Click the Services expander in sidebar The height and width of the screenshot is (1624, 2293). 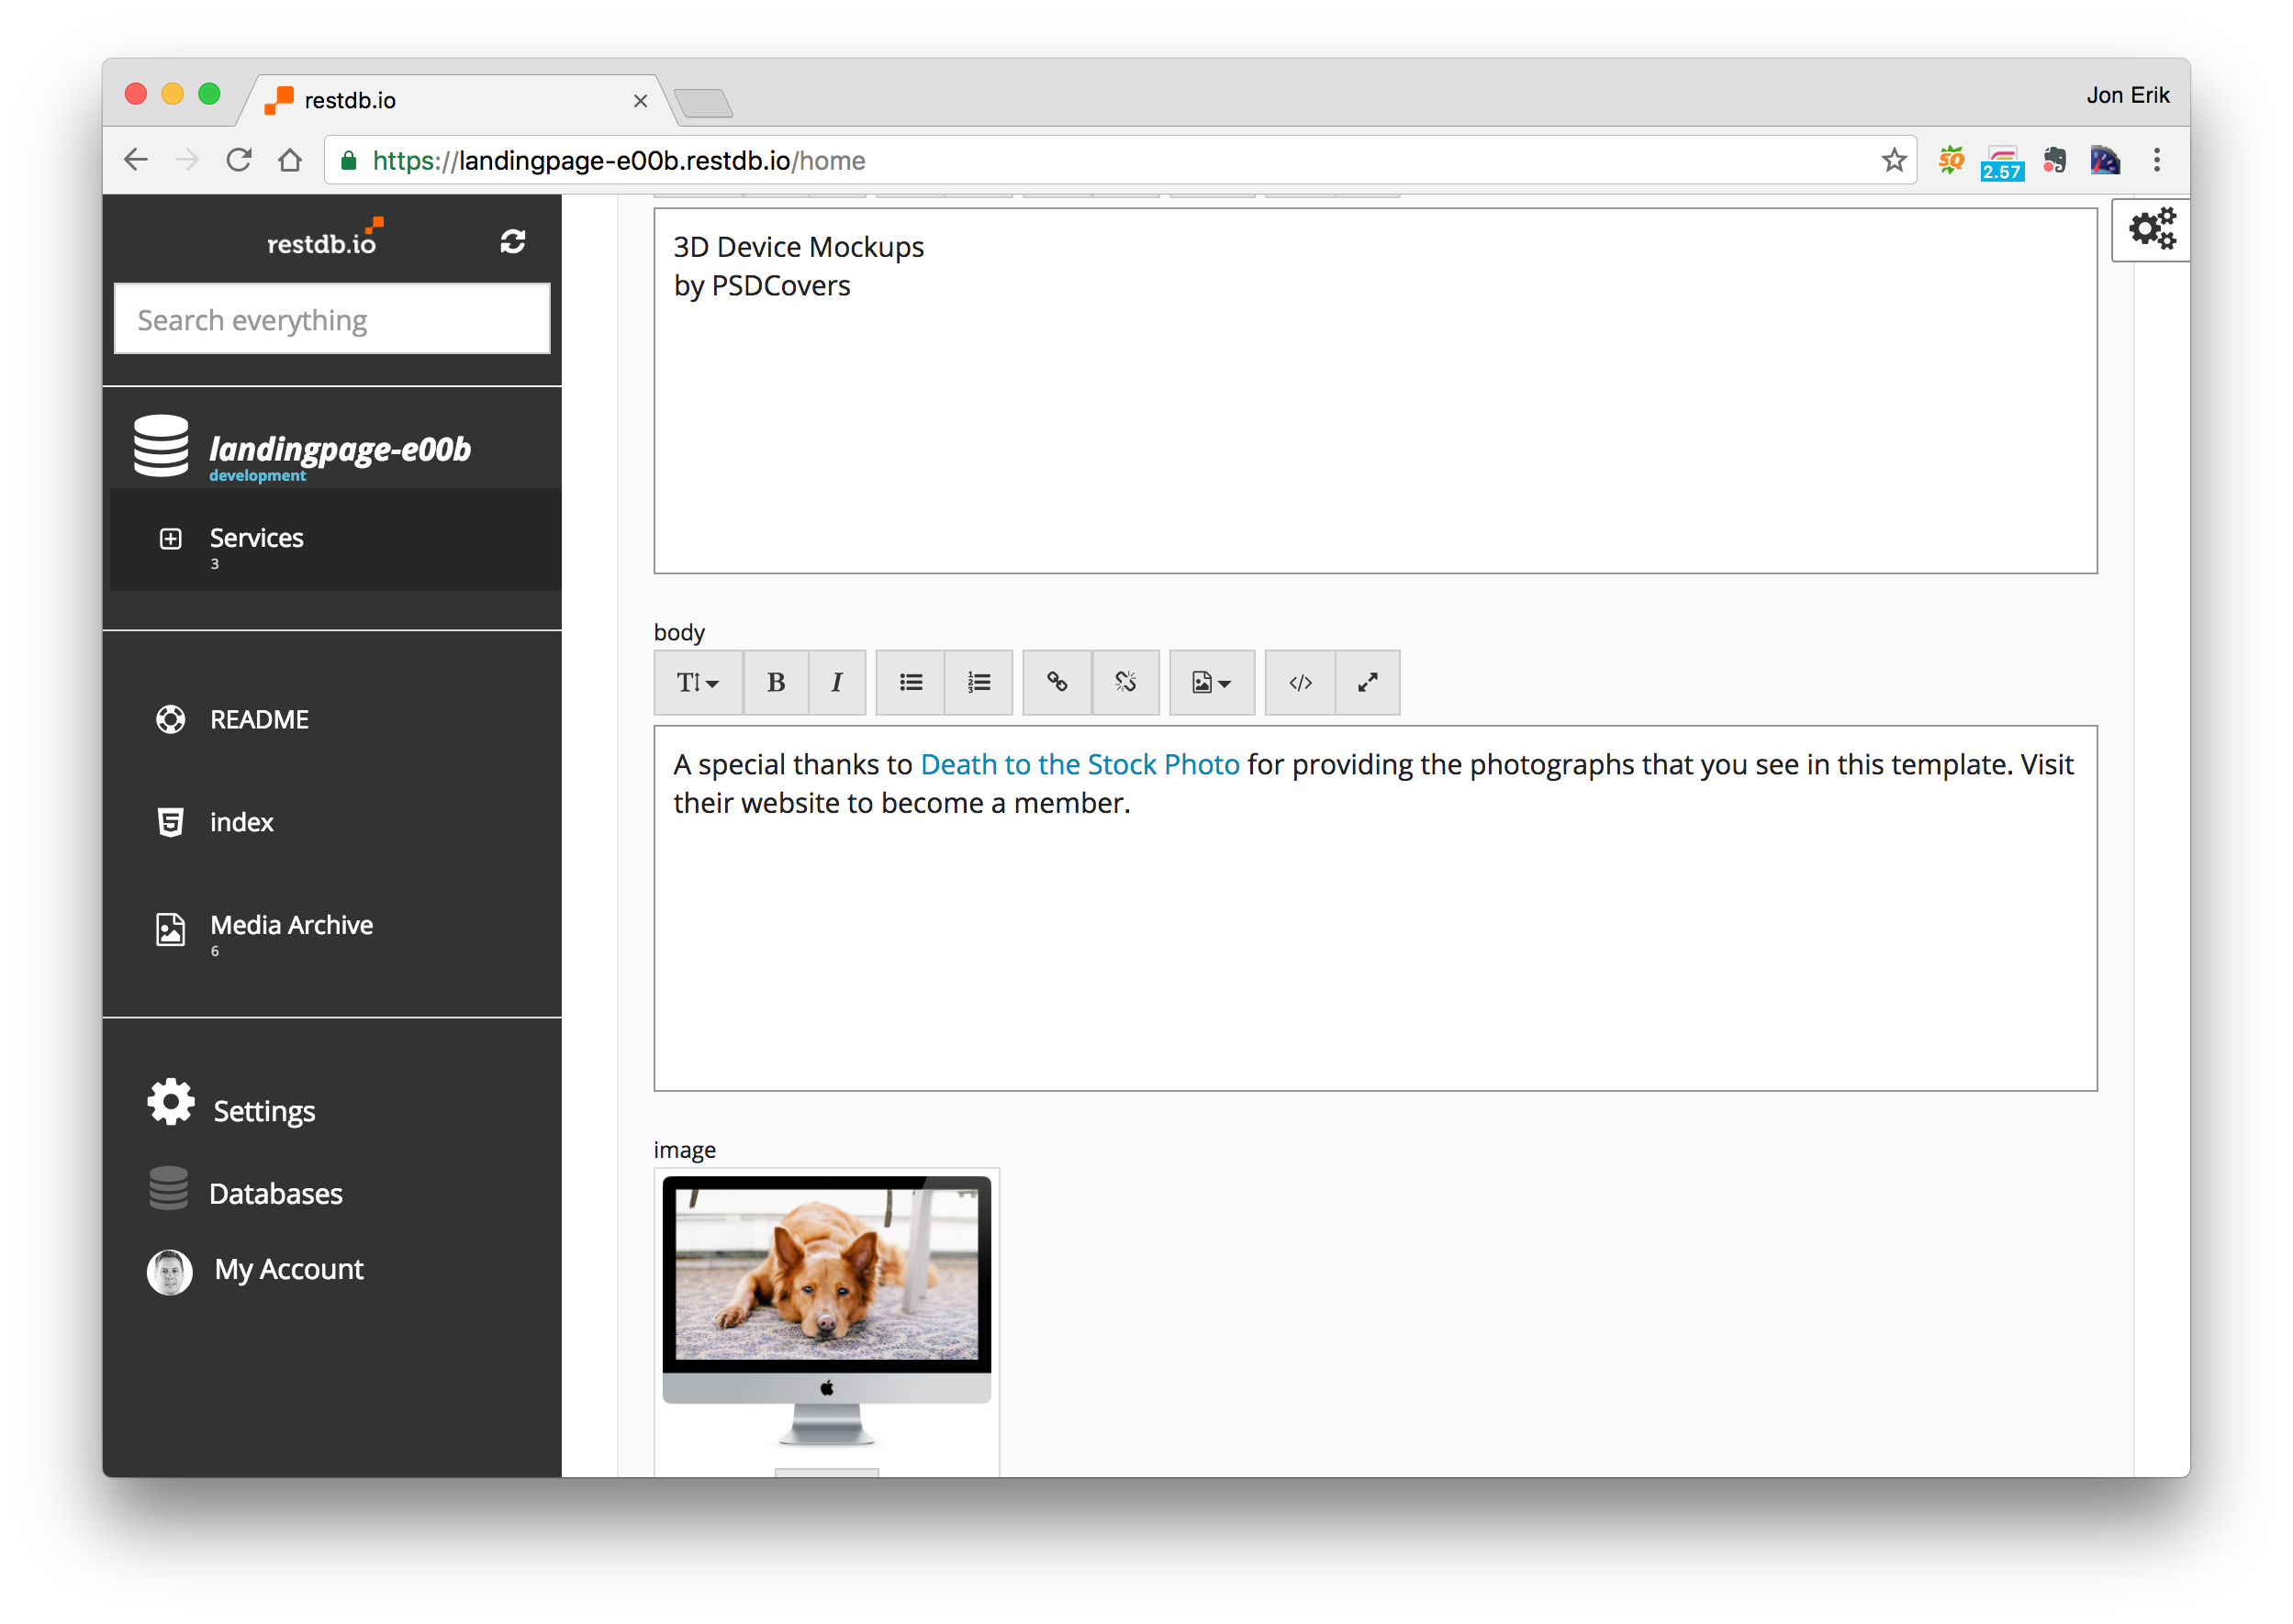click(x=173, y=538)
